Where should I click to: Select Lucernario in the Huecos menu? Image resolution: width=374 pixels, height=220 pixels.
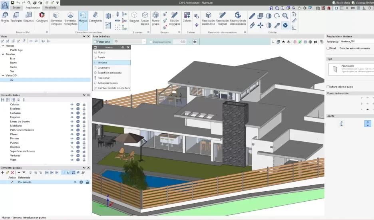[103, 67]
